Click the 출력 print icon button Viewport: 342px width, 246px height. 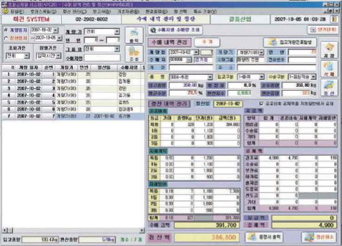point(134,35)
